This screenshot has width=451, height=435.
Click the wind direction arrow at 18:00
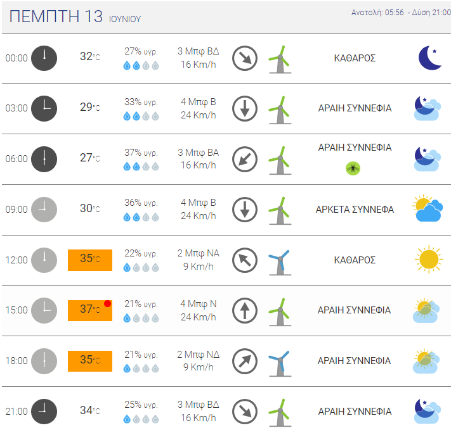245,361
